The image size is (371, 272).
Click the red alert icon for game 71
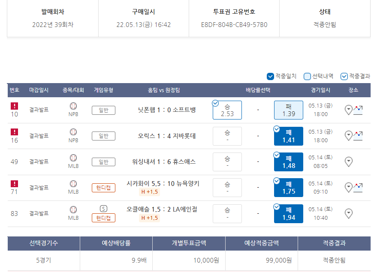tap(15, 184)
